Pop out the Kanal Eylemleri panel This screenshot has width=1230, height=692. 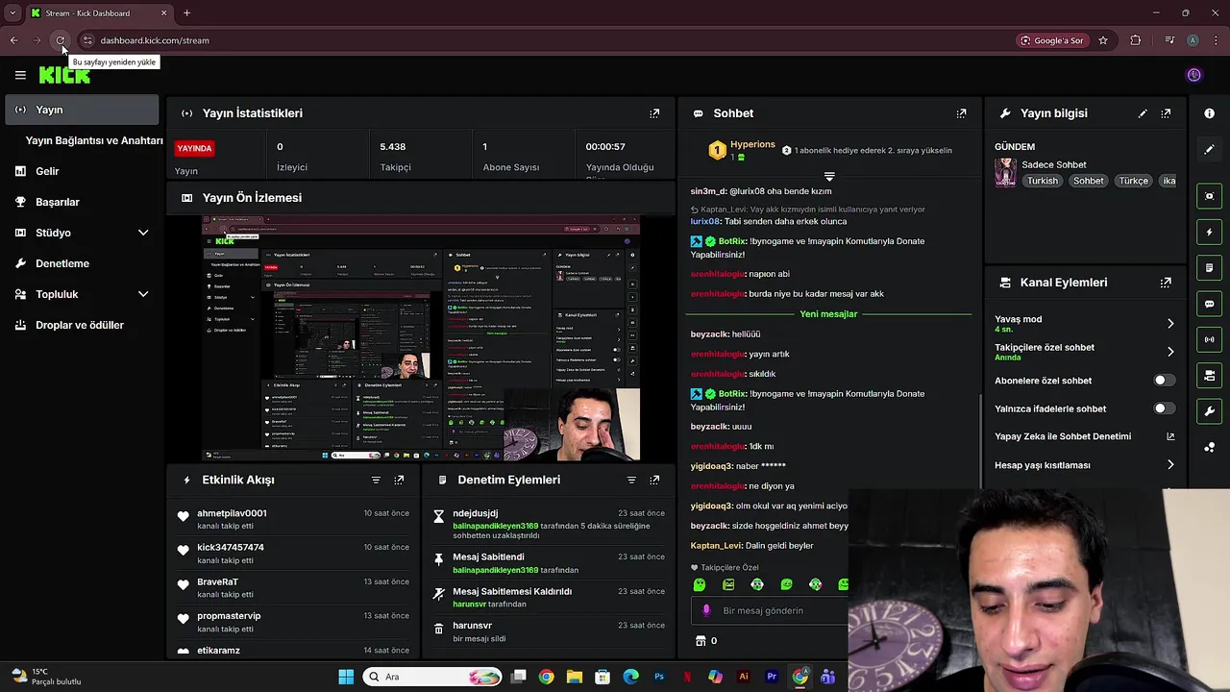(1166, 283)
